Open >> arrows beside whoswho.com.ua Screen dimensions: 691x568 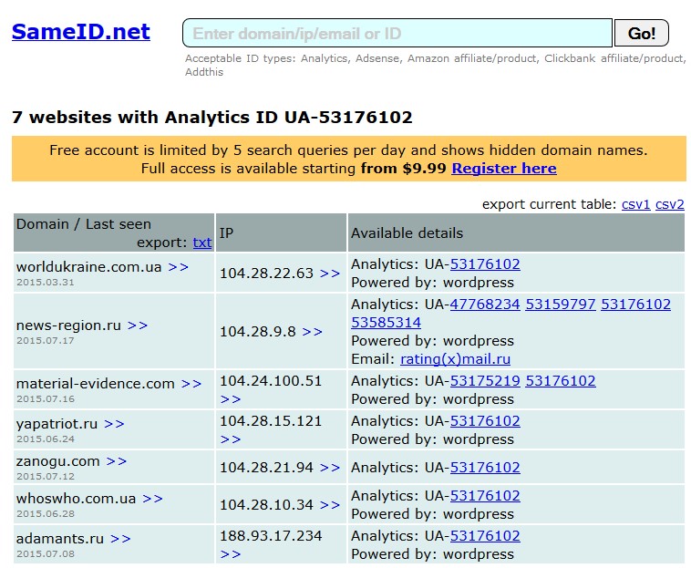tap(152, 499)
